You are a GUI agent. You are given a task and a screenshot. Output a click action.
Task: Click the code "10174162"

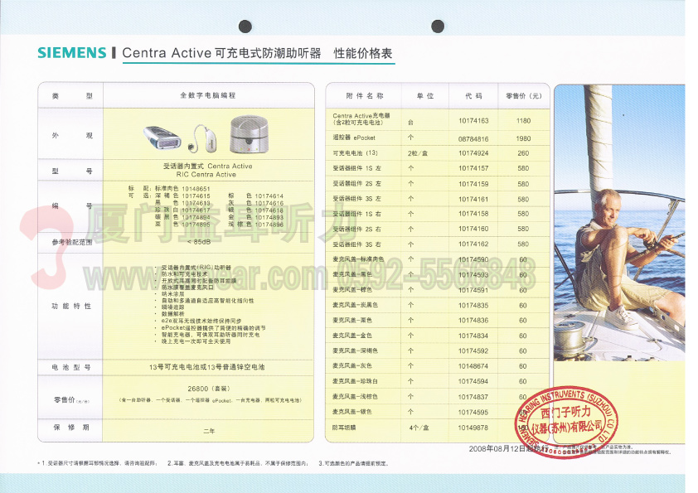coord(473,244)
